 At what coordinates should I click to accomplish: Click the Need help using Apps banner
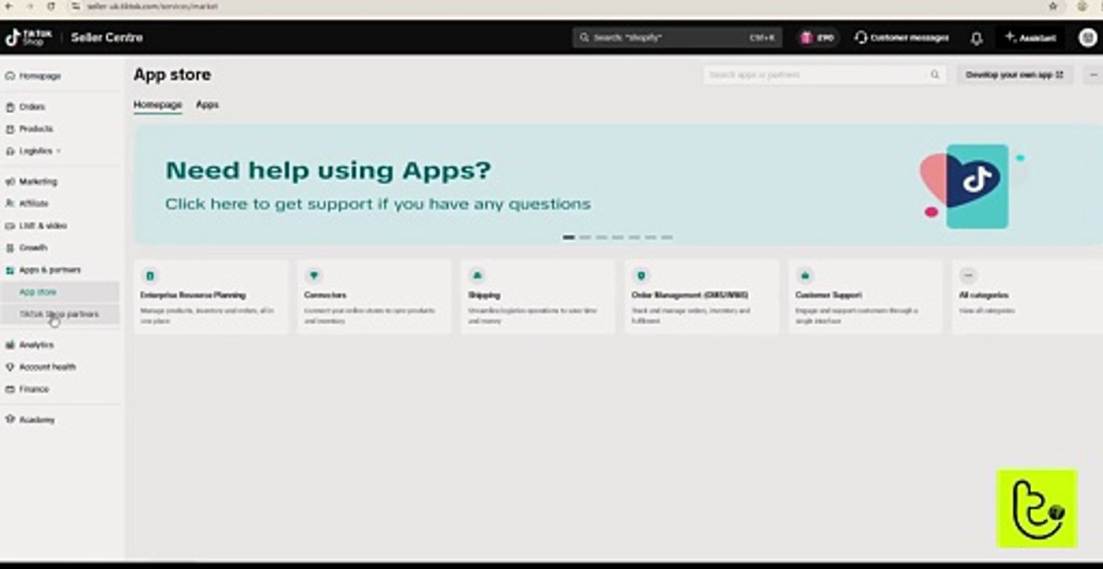pyautogui.click(x=618, y=184)
